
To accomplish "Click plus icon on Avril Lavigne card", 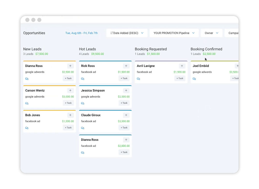I will [182, 66].
